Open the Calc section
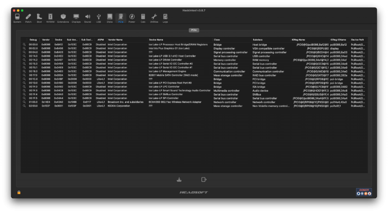This screenshot has height=213, width=388. (143, 18)
